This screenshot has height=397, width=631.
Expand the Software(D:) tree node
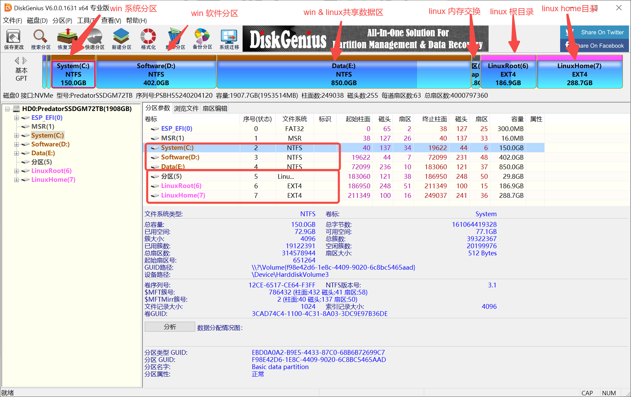coord(16,144)
